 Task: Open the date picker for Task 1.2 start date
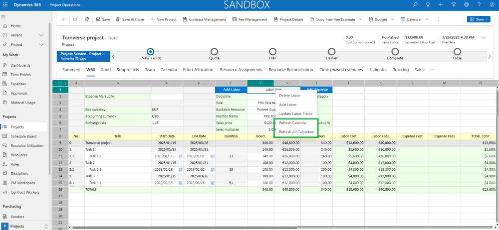180,156
